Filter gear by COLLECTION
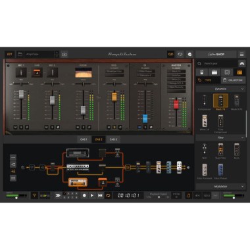Viewport: 250px width, 250px height. (233, 80)
